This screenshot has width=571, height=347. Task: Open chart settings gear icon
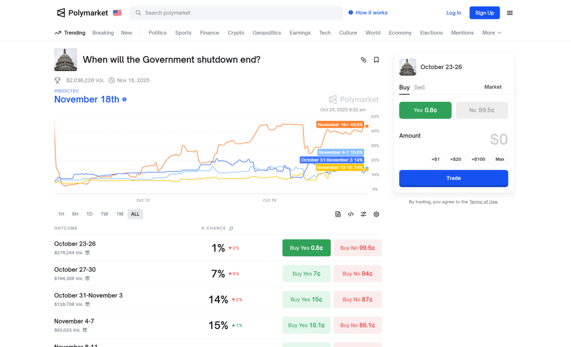[376, 214]
